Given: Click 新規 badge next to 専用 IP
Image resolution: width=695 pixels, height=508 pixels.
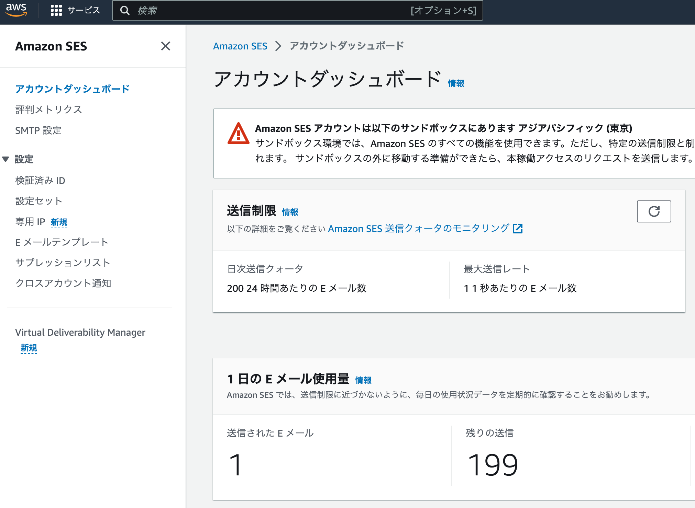Looking at the screenshot, I should (59, 222).
